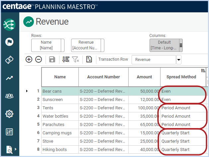Click the green Revenue header icon
The width and height of the screenshot is (209, 157).
click(x=29, y=22)
